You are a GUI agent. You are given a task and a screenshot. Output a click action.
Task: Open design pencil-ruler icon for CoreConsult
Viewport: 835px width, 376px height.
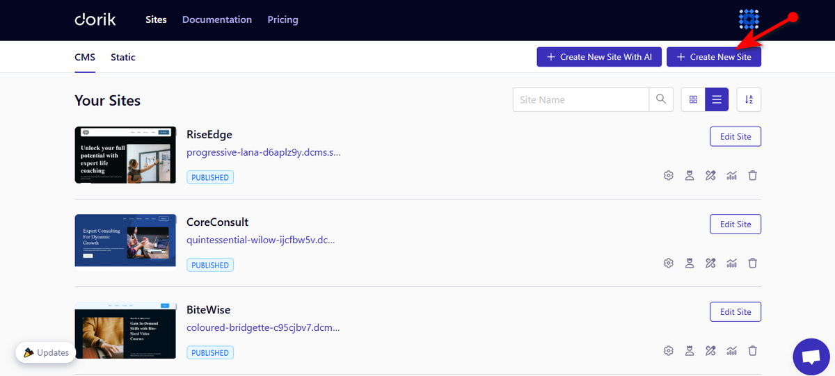point(710,263)
